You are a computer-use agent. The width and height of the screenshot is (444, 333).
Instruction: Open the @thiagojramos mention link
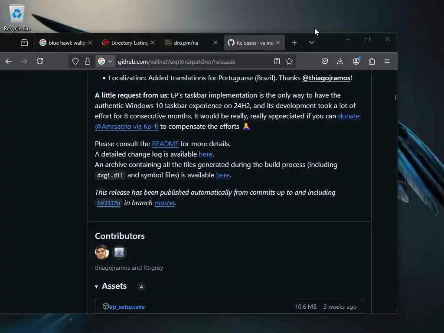click(x=326, y=78)
